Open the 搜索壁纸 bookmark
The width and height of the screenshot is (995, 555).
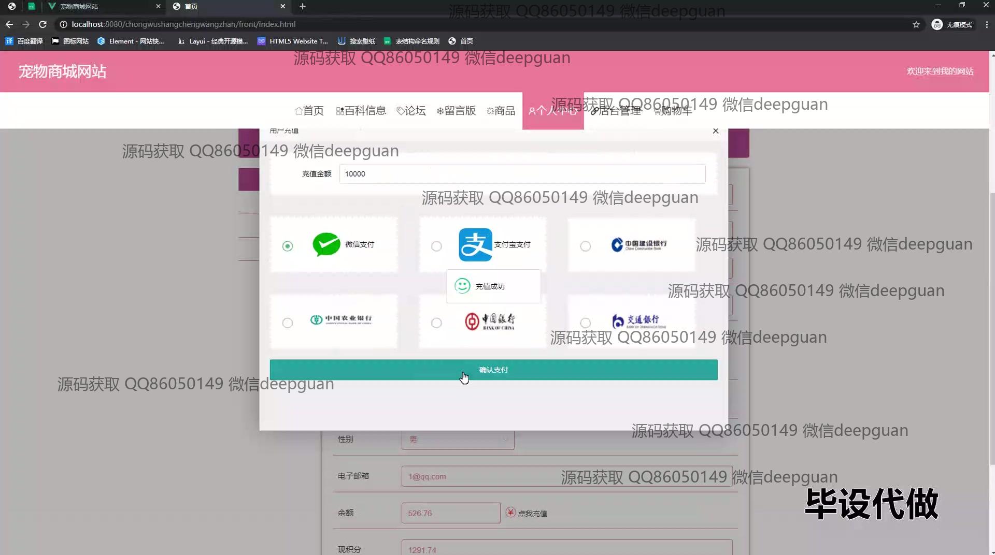tap(357, 41)
